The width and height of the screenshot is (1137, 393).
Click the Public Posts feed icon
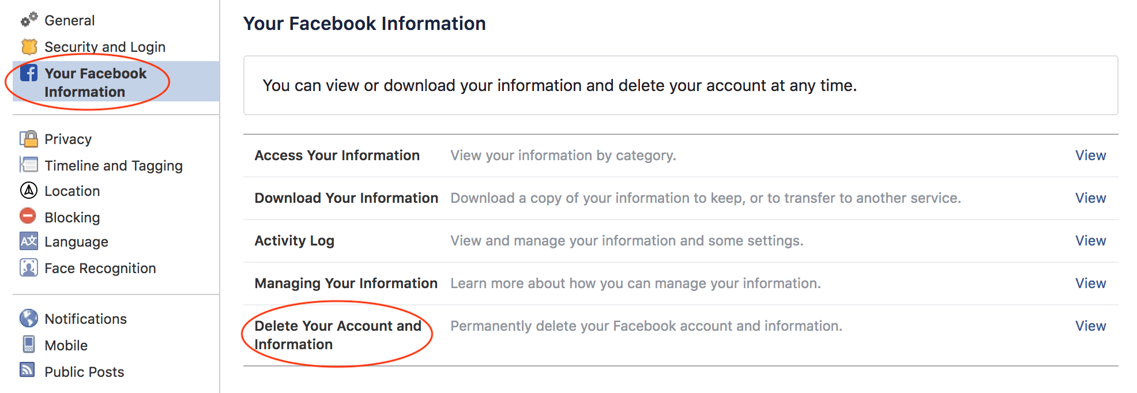tap(28, 371)
